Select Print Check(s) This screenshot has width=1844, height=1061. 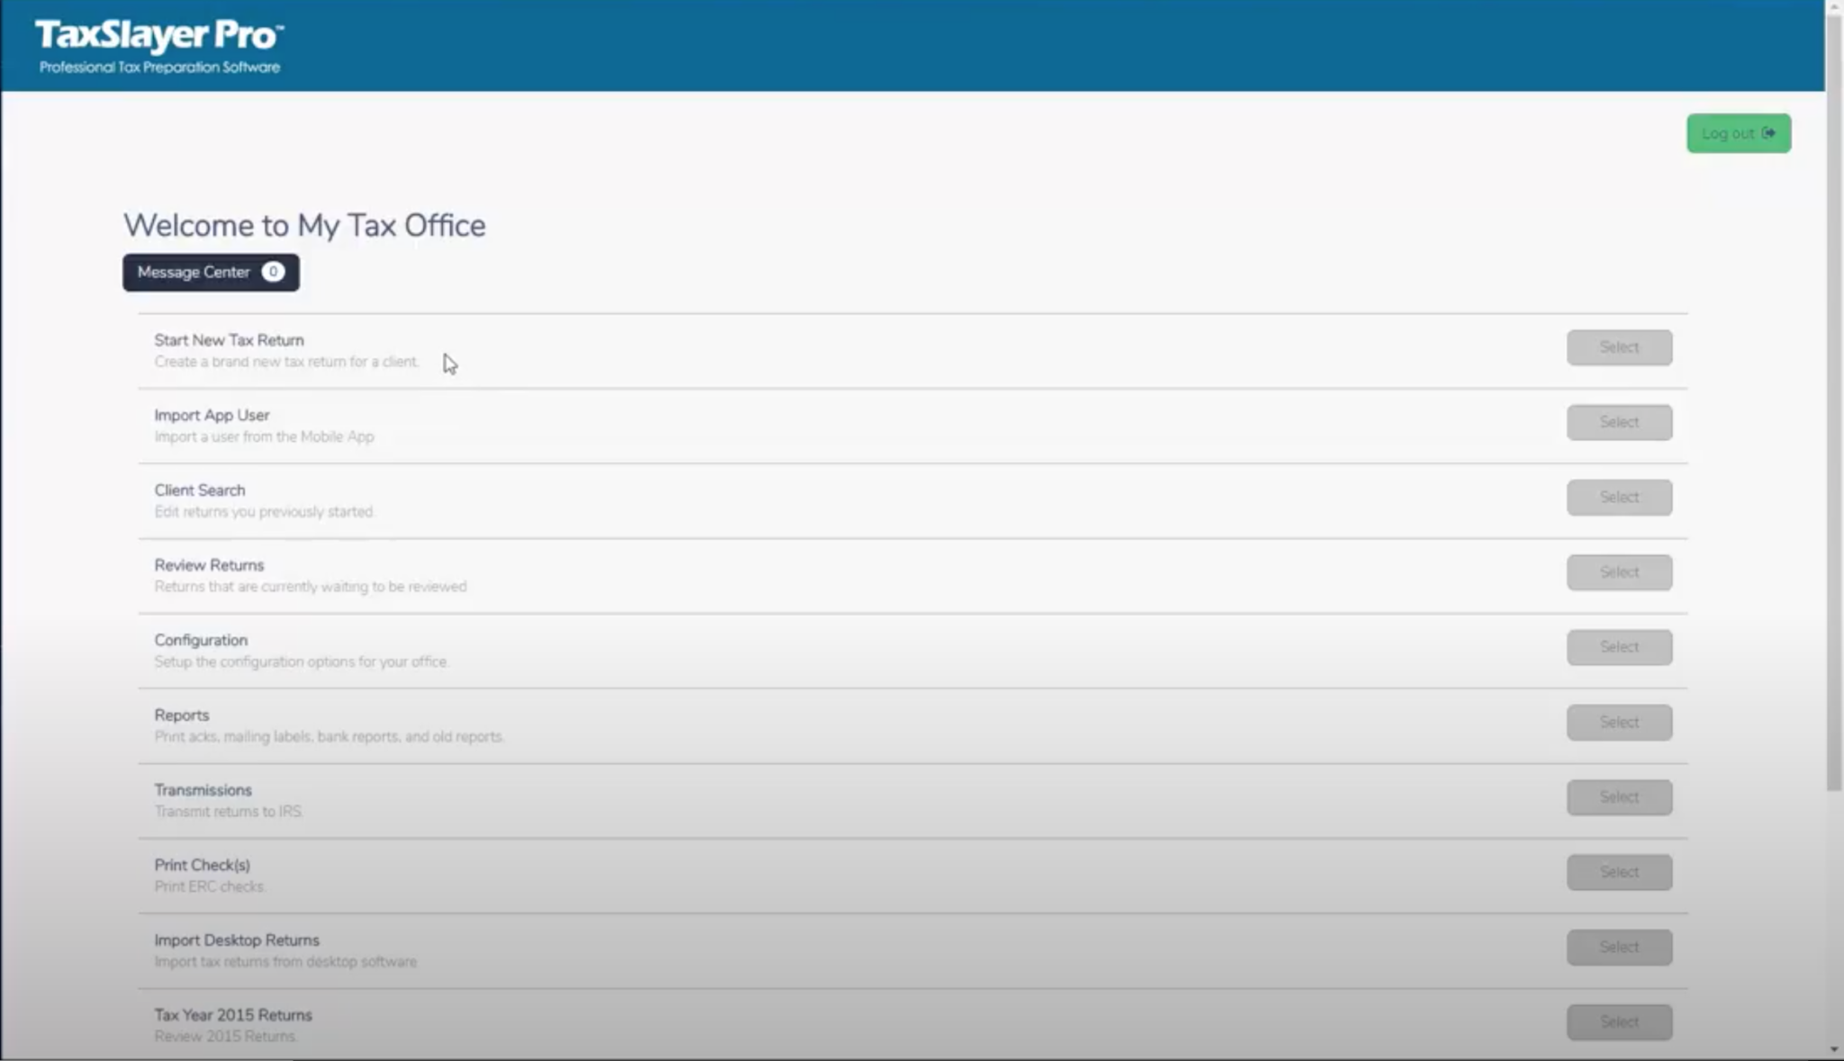1618,871
